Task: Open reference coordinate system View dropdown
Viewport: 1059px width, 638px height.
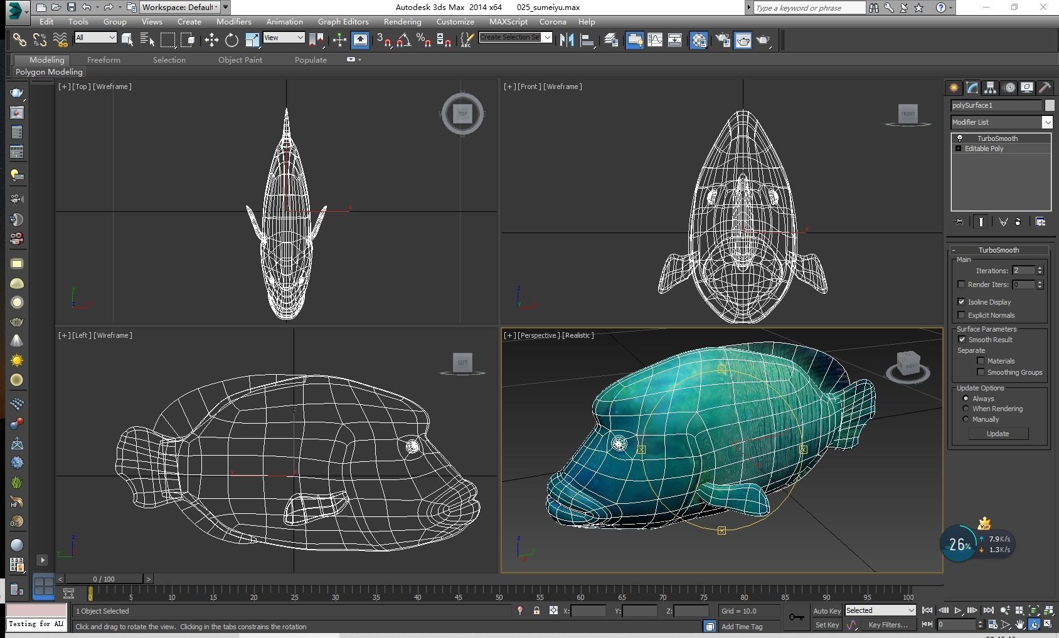Action: [284, 38]
